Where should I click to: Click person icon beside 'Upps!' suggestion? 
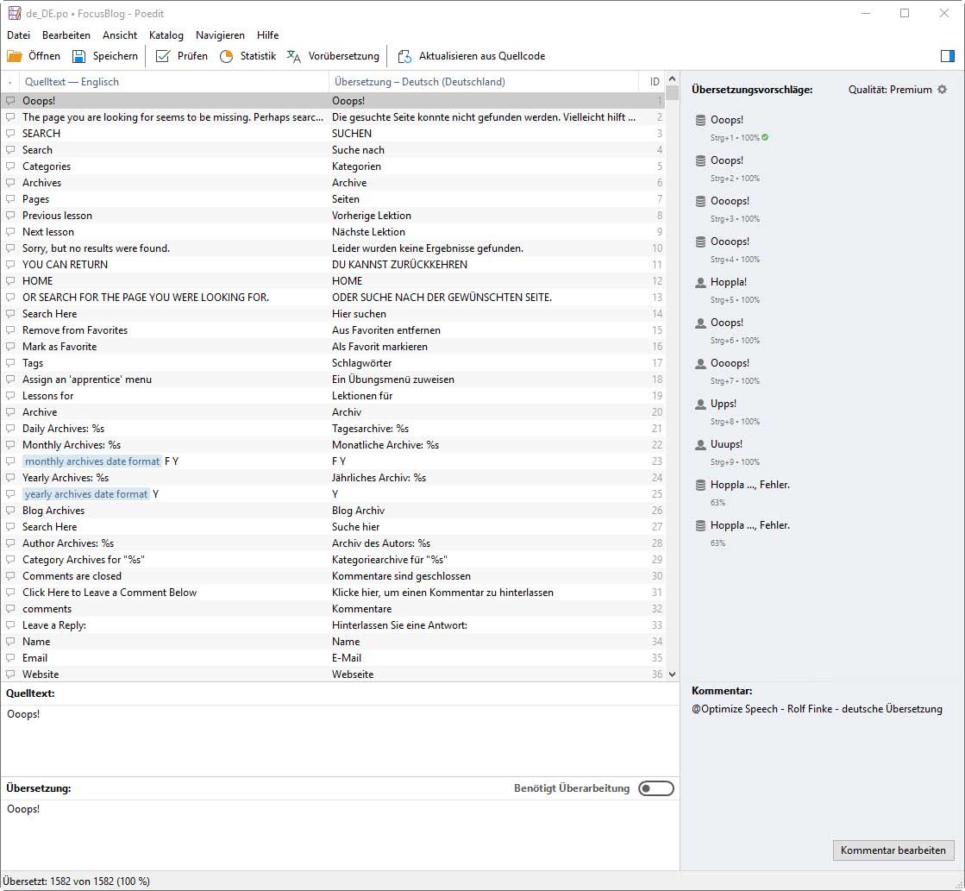(700, 405)
